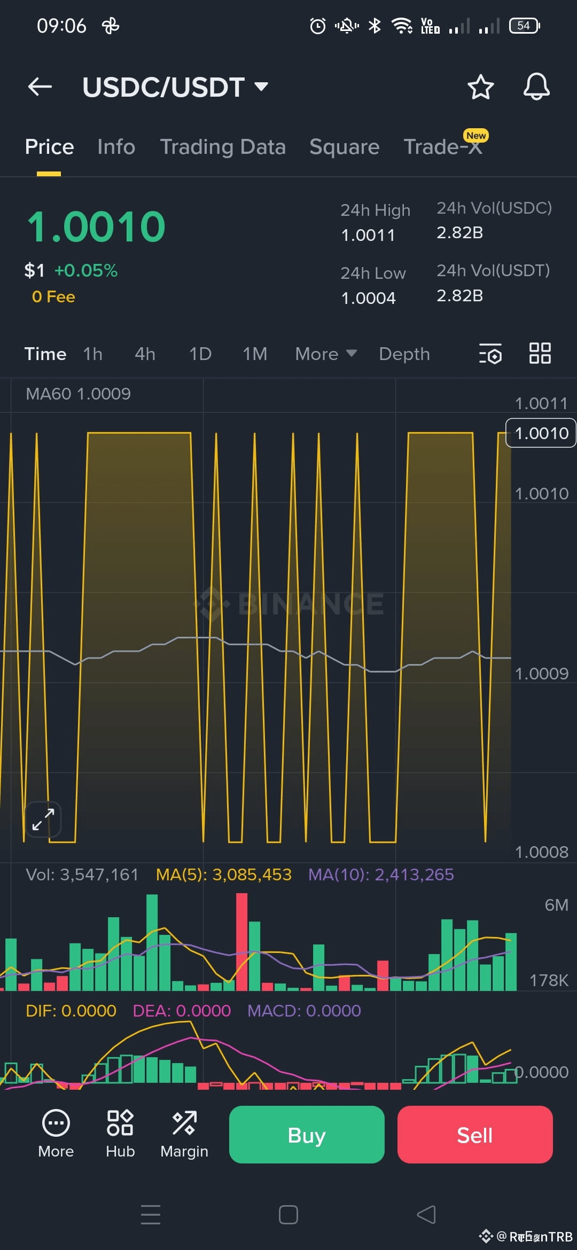Open chart indicator settings icon
577x1250 pixels.
(490, 354)
